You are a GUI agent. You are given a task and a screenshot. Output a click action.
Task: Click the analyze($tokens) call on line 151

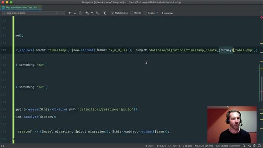[40, 117]
